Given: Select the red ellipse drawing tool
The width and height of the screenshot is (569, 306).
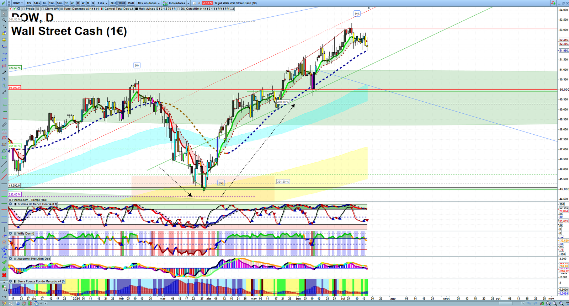Looking at the screenshot, I should pos(4,138).
